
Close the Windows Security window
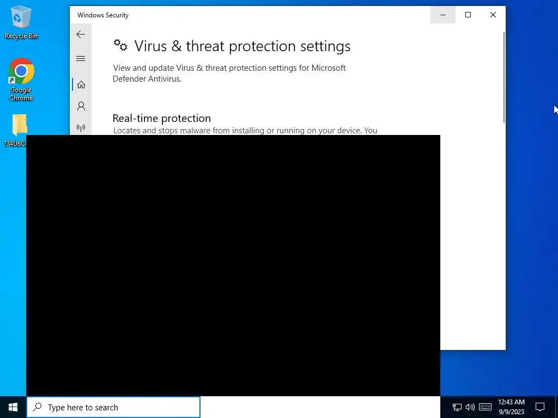[x=493, y=15]
